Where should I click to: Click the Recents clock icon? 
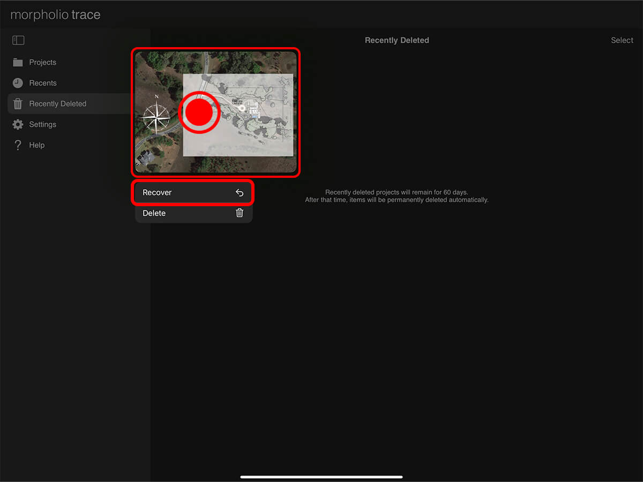(x=18, y=83)
